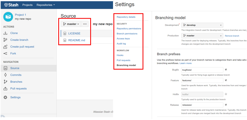Image resolution: width=247 pixels, height=120 pixels.
Task: Disable the Release prefix checkbox
Action: coord(226,105)
